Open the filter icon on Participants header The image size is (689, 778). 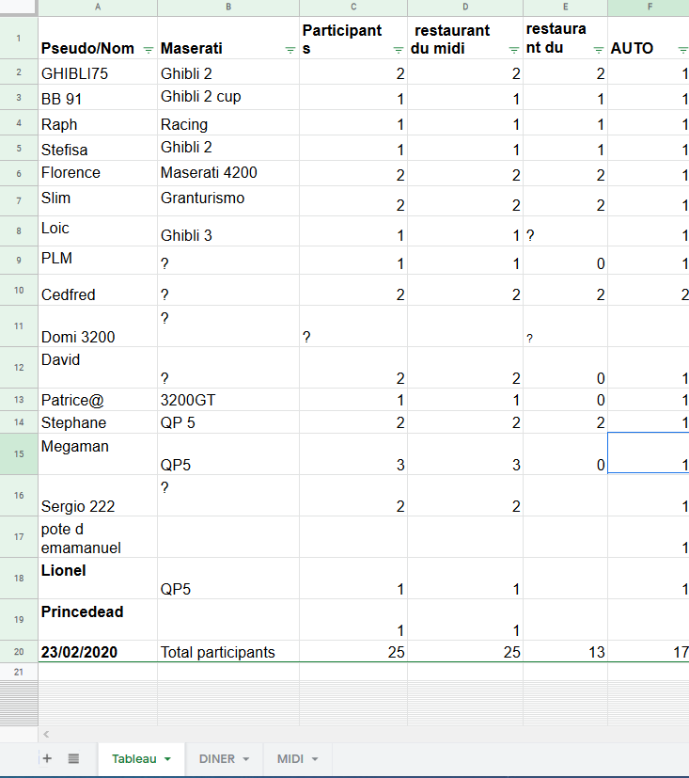click(398, 50)
